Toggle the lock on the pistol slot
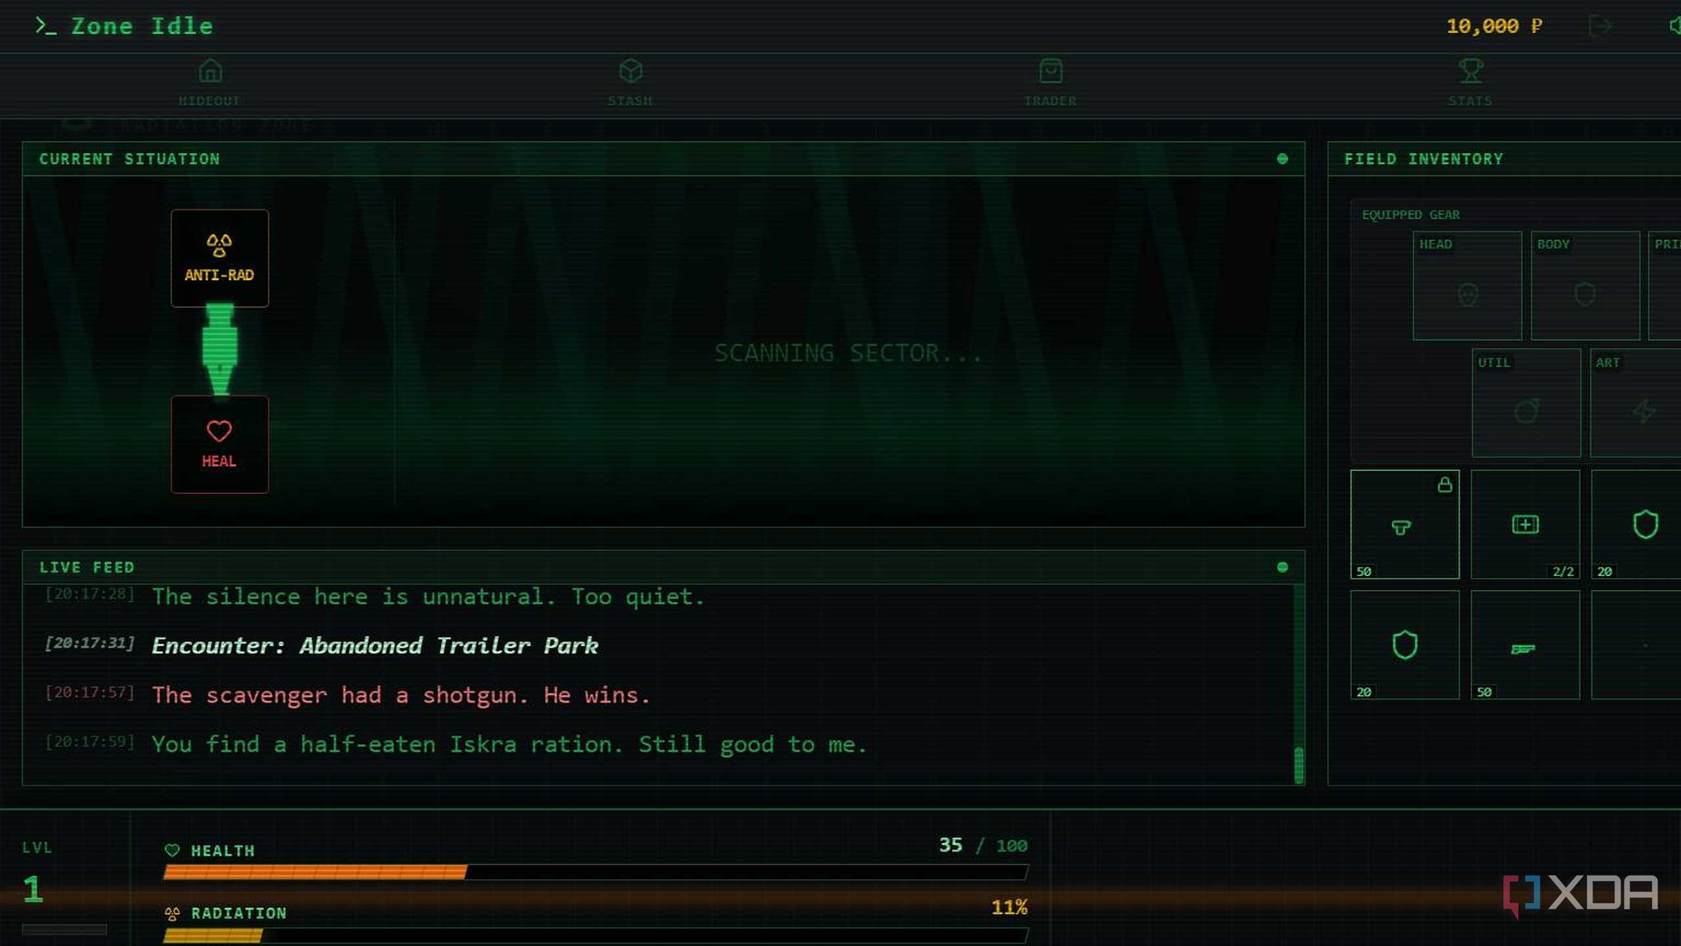 1445,485
